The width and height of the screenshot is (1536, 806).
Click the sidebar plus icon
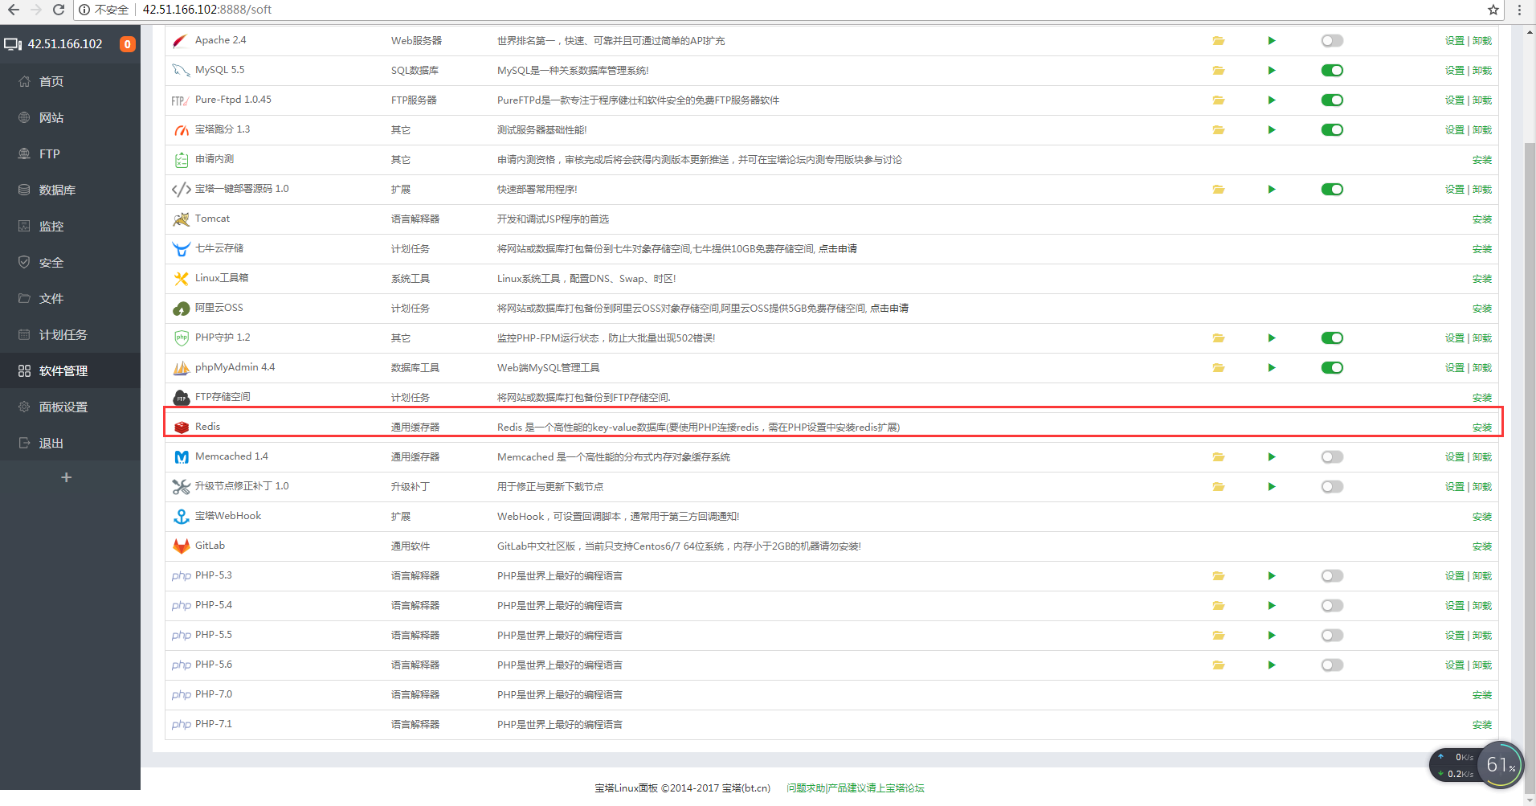(67, 477)
